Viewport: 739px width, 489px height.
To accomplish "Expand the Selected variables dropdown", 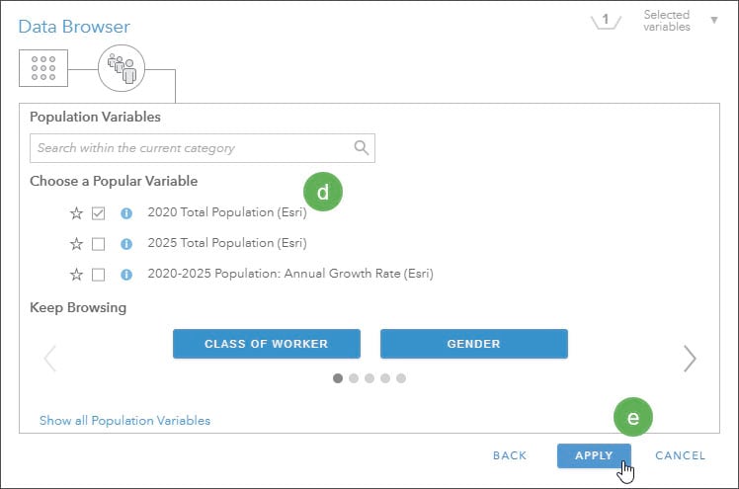I will tap(713, 20).
